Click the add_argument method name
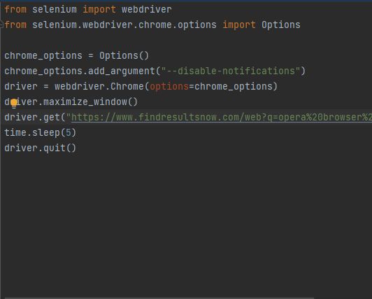The image size is (372, 299). pyautogui.click(x=122, y=71)
